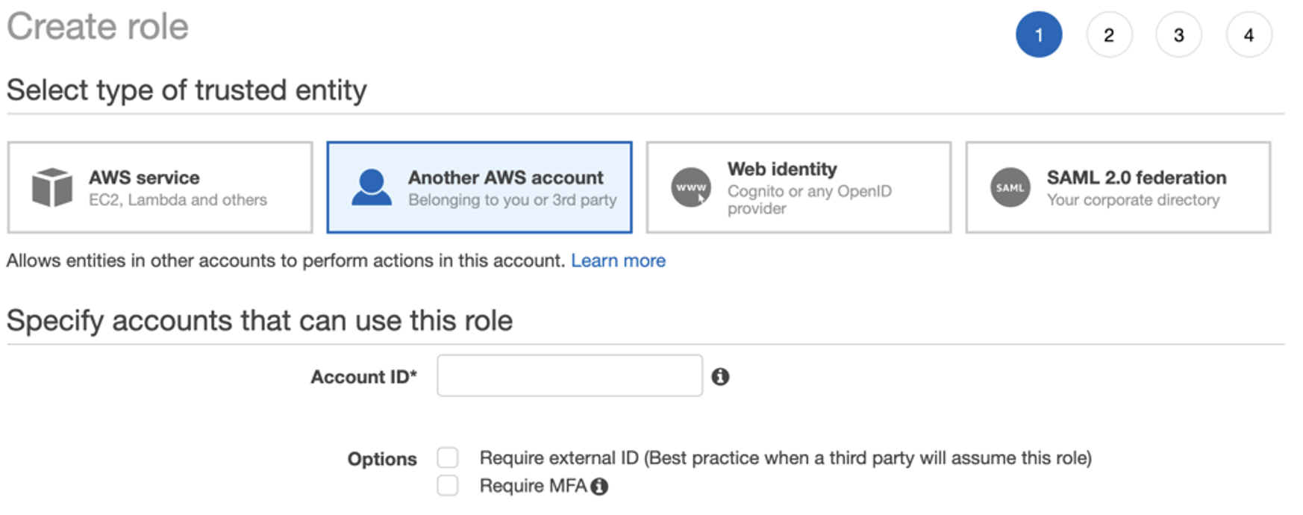
Task: Click the Options label area
Action: pyautogui.click(x=381, y=458)
